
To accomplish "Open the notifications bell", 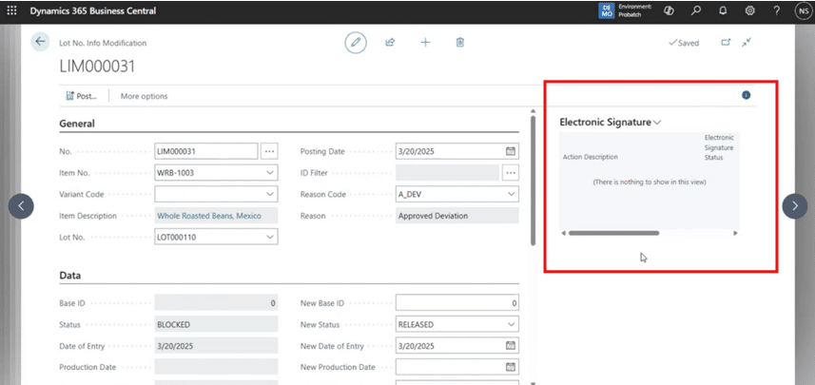I will pyautogui.click(x=723, y=10).
